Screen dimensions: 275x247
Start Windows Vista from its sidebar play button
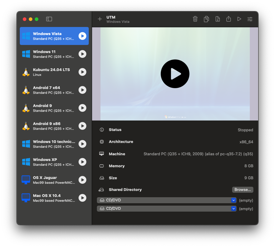coord(82,36)
